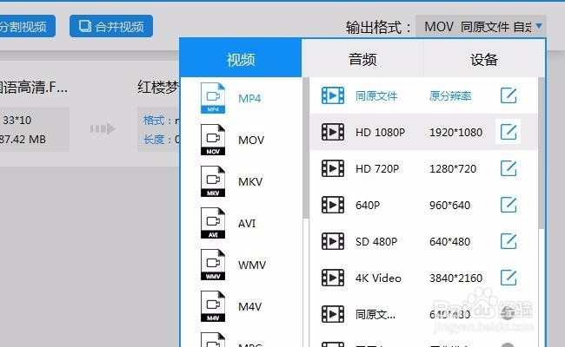This screenshot has height=347, width=565.
Task: Click the 960*640 resolution value
Action: (x=449, y=206)
